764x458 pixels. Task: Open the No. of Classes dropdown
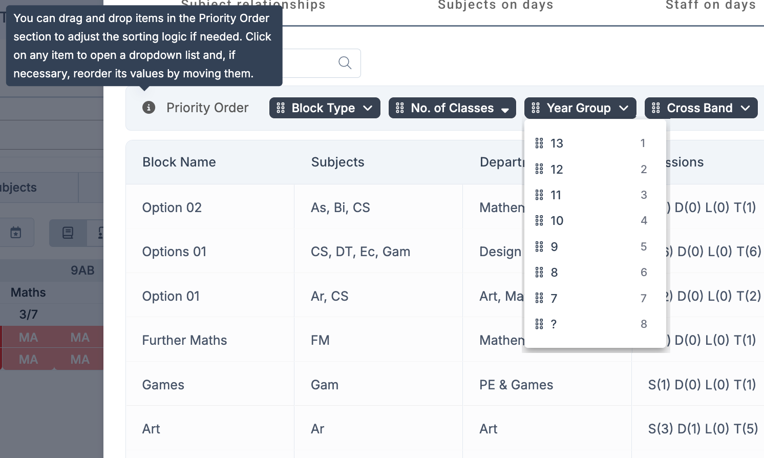pos(505,109)
